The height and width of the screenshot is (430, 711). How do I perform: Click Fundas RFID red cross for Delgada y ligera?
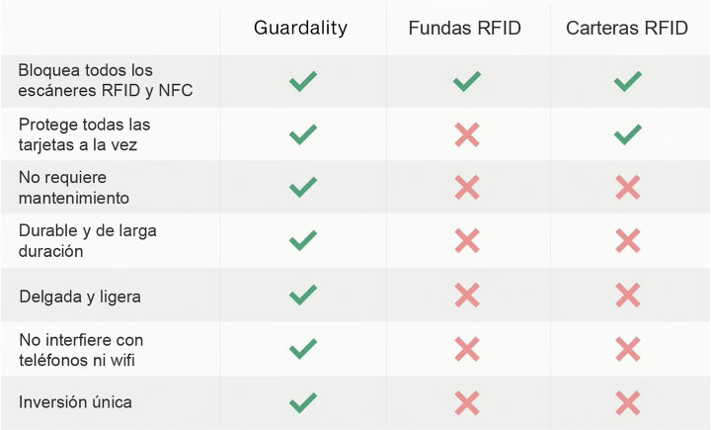(467, 296)
